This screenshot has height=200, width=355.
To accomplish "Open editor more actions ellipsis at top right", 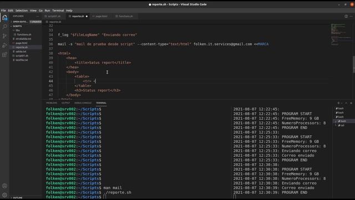I will (x=351, y=16).
